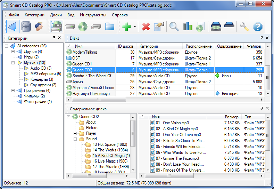This screenshot has width=274, height=189.
Task: Click the green plus Add disk button
Action: (126, 26)
